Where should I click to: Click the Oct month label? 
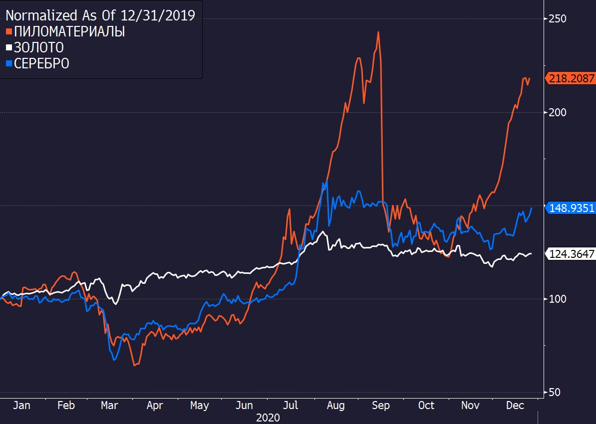[x=426, y=406]
